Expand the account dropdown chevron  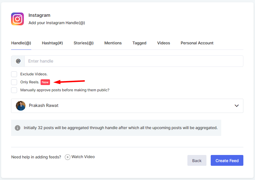237,106
